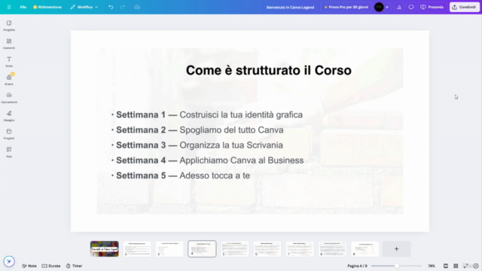
Task: Open the Brand panel
Action: [x=9, y=80]
